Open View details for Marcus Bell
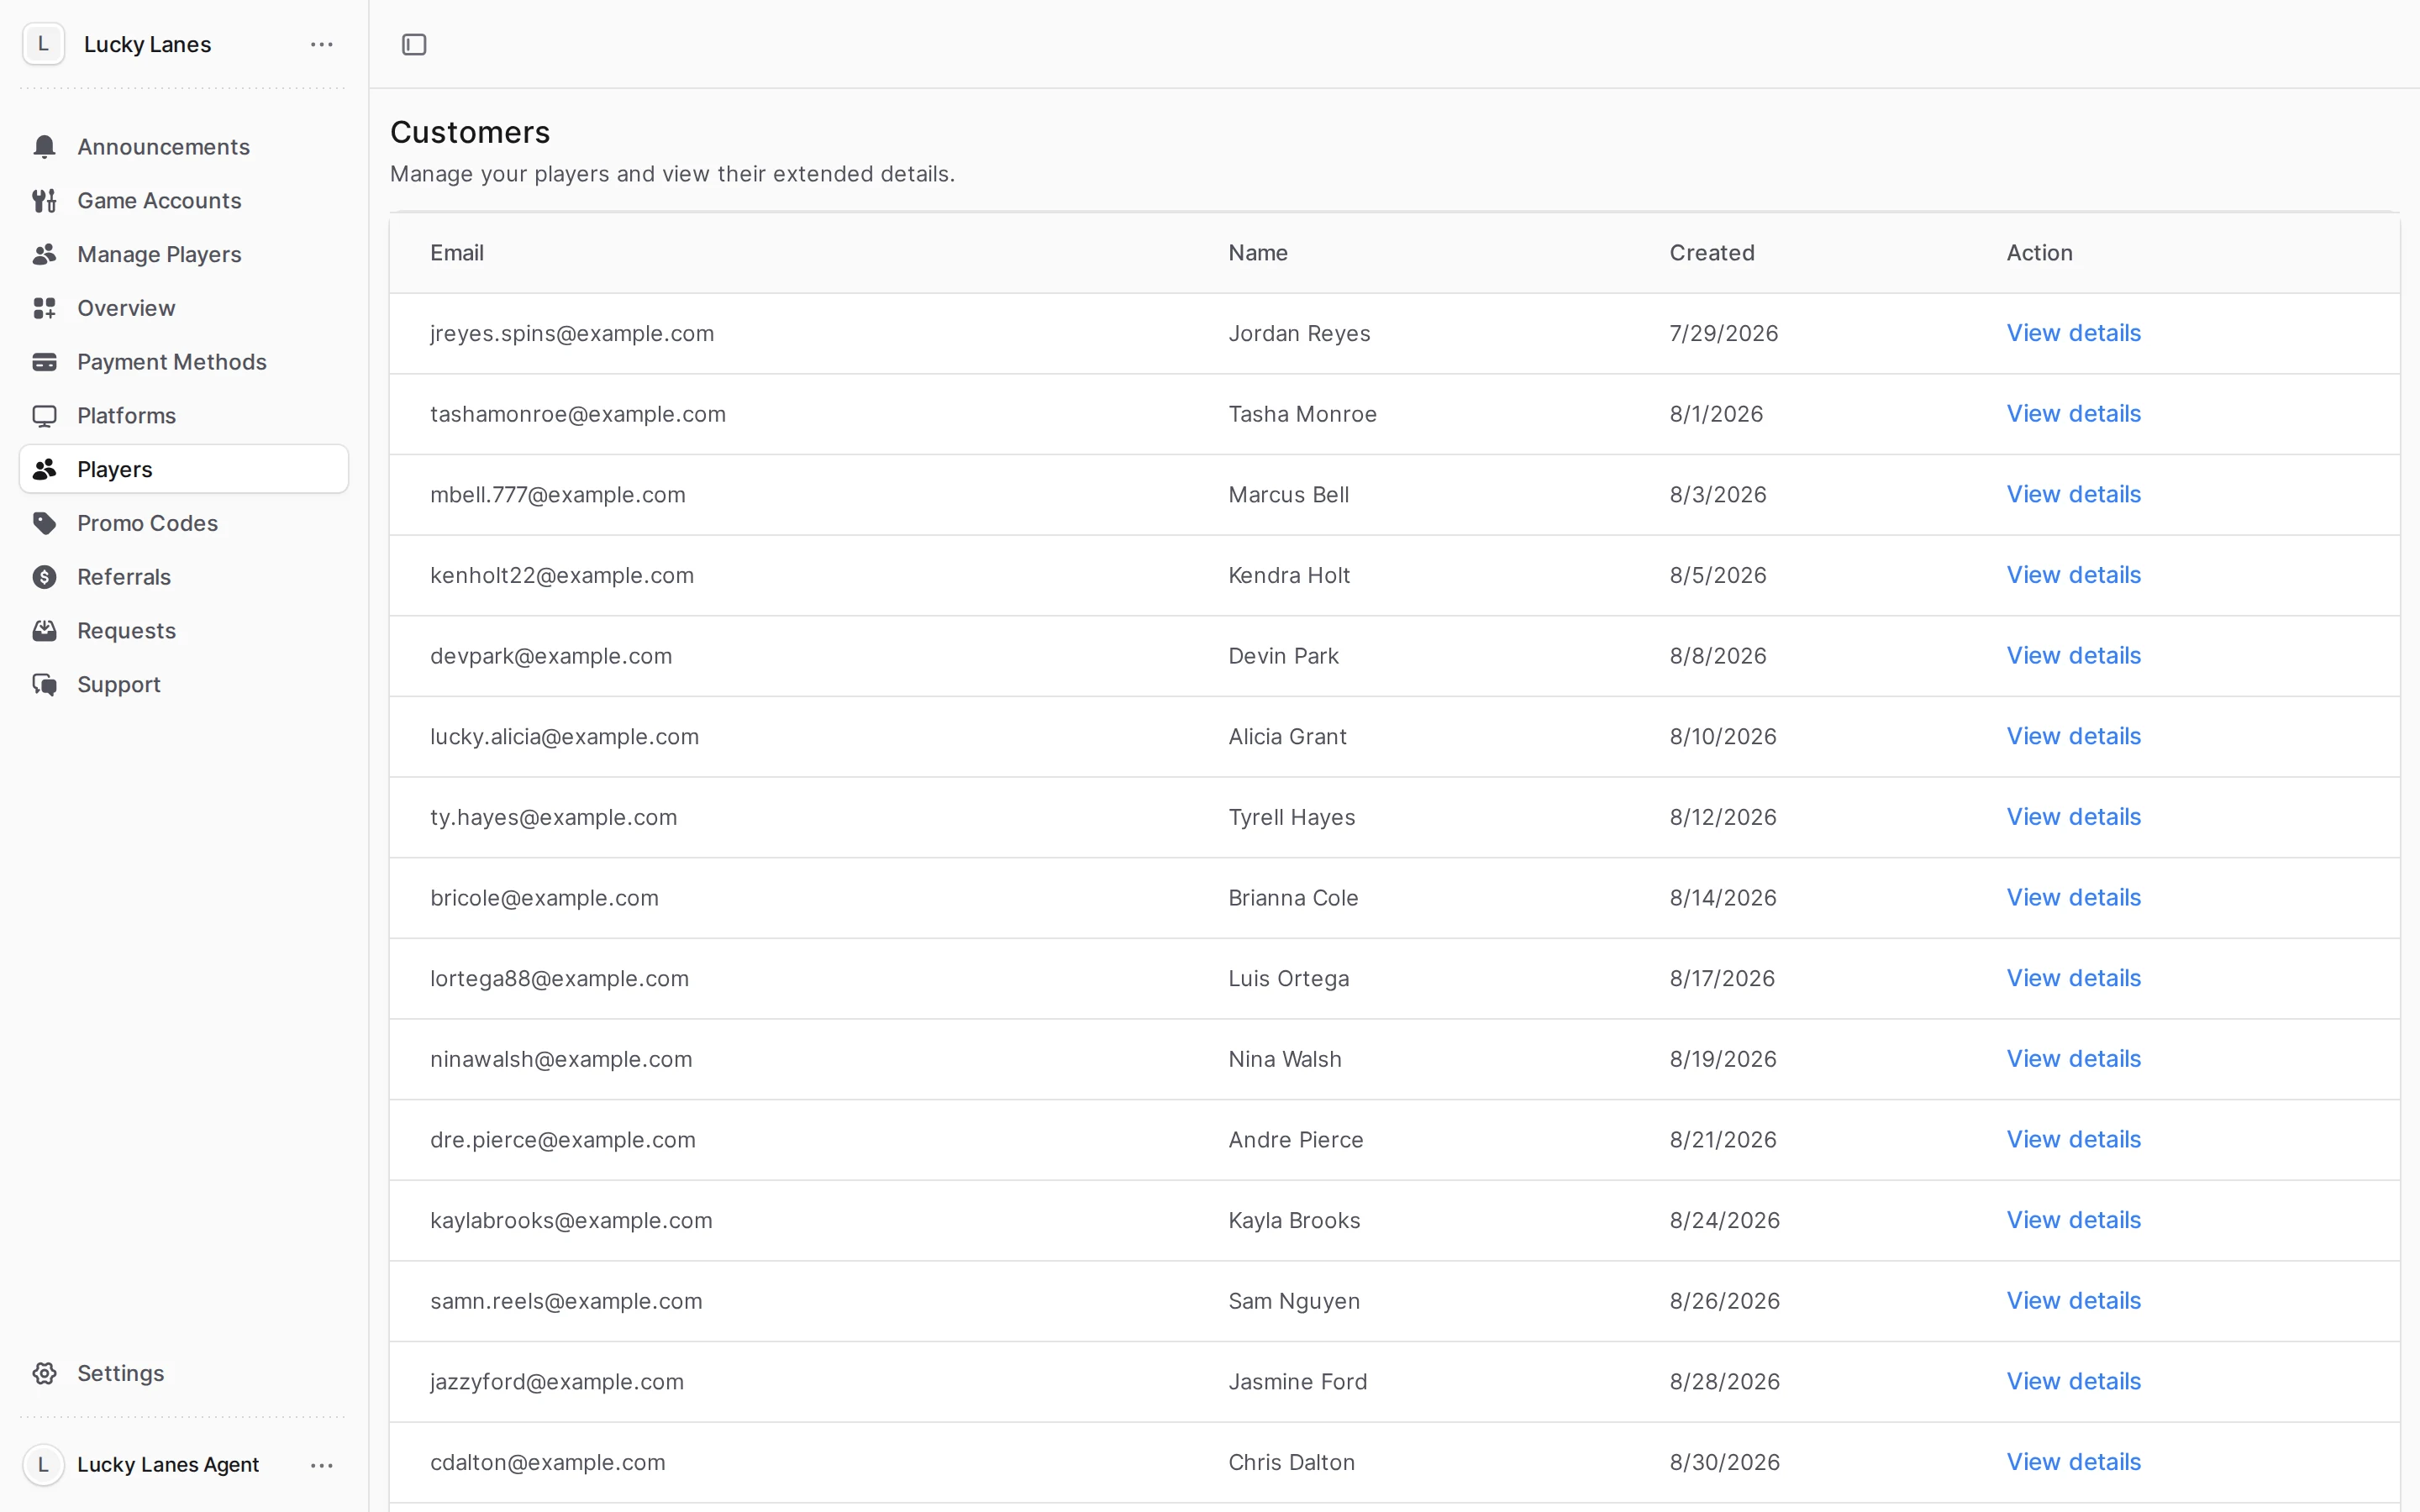 [x=2073, y=494]
